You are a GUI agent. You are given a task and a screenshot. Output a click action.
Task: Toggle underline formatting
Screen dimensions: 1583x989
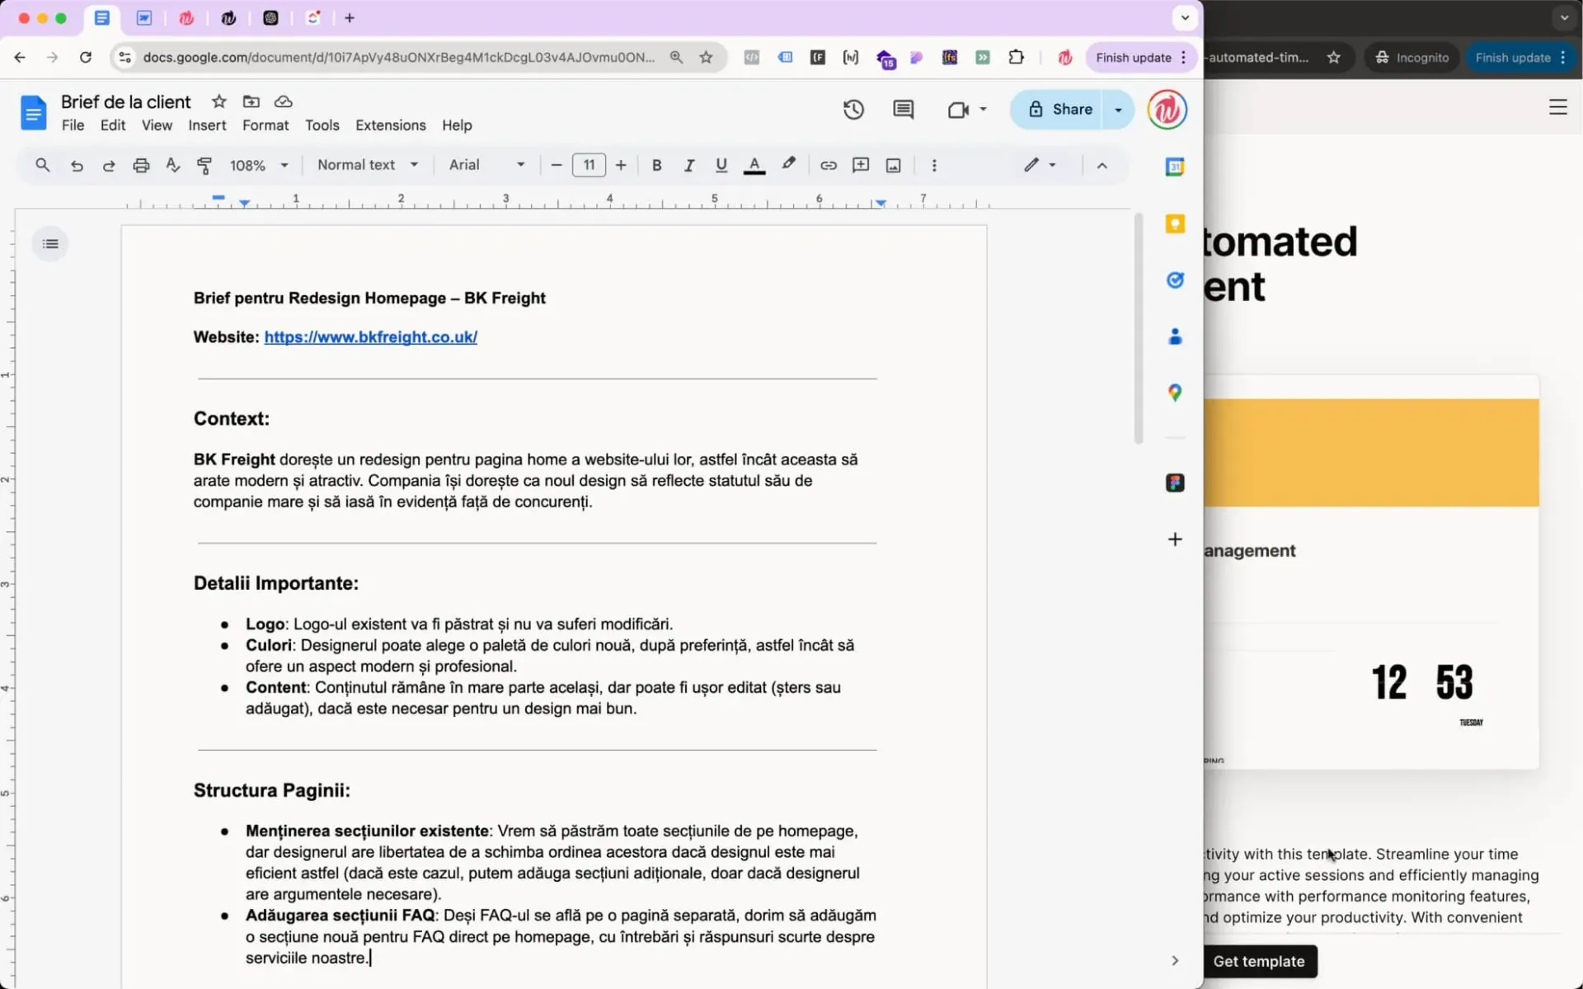pos(721,166)
